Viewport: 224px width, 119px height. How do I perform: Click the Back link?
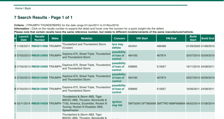(28, 8)
